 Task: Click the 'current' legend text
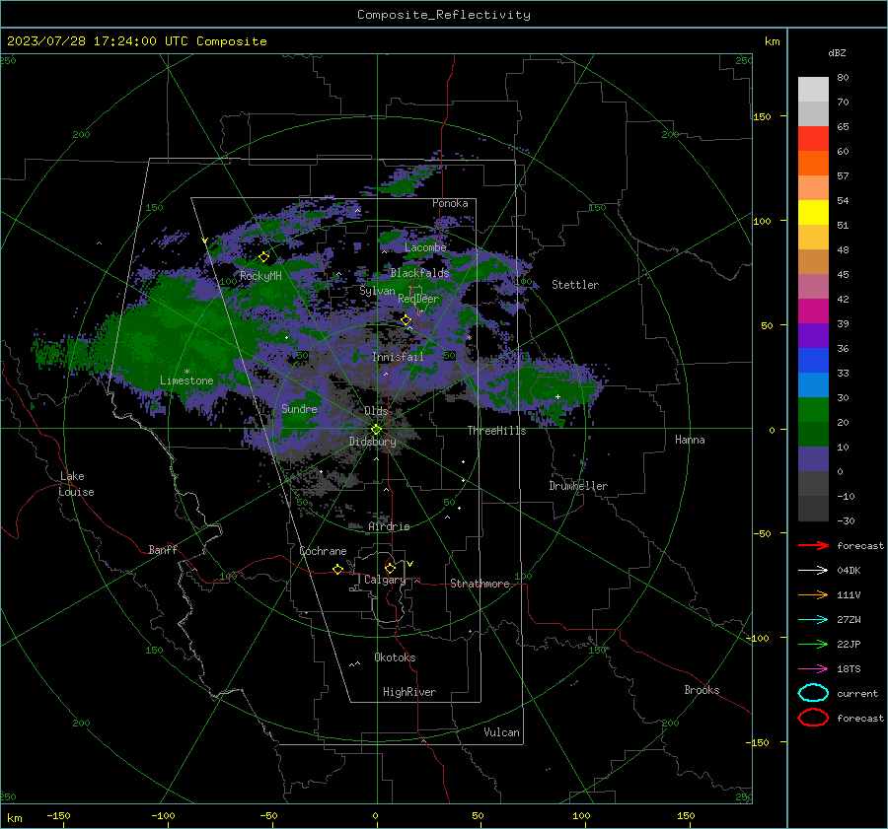[x=856, y=693]
